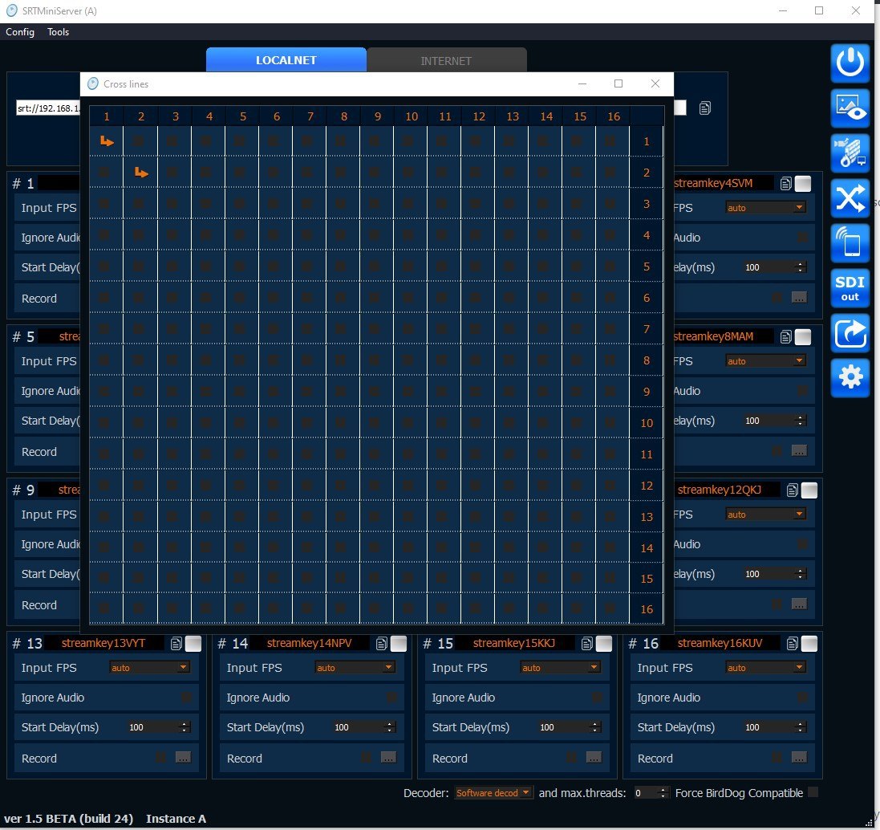Toggle Ignore Audio for stream 14
880x830 pixels.
(x=391, y=698)
